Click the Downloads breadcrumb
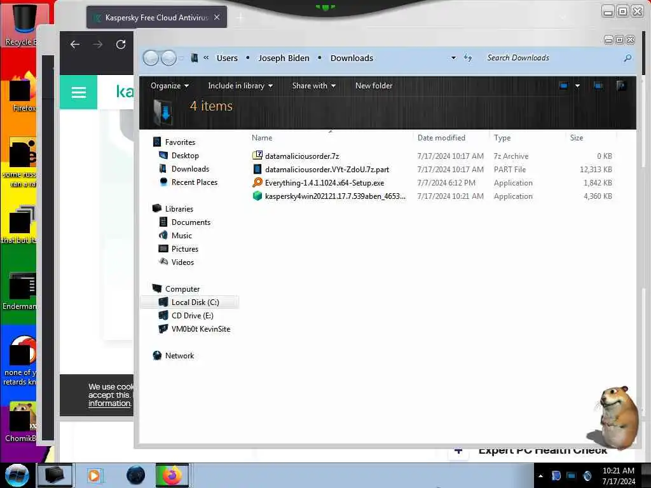Image resolution: width=651 pixels, height=488 pixels. pyautogui.click(x=352, y=58)
